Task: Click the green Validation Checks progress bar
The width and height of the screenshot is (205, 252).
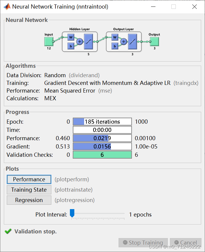Action: pyautogui.click(x=102, y=154)
